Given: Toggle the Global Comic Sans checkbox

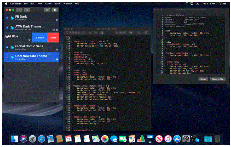Looking at the screenshot, I should (x=7, y=47).
